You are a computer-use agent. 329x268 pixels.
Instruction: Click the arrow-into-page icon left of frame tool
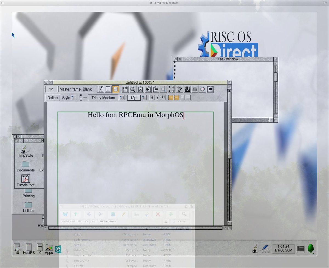click(x=156, y=89)
